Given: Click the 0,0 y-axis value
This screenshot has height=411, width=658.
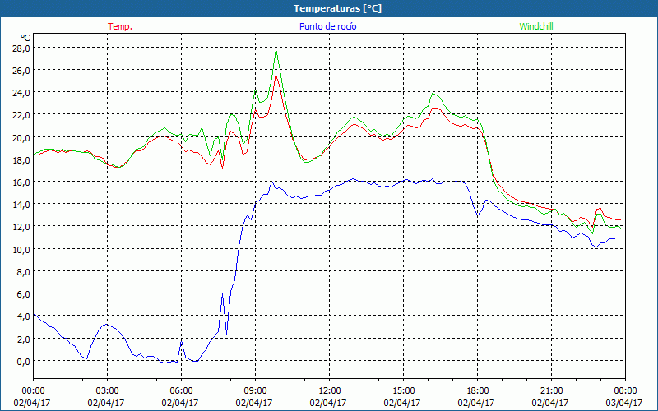Looking at the screenshot, I should tap(23, 361).
